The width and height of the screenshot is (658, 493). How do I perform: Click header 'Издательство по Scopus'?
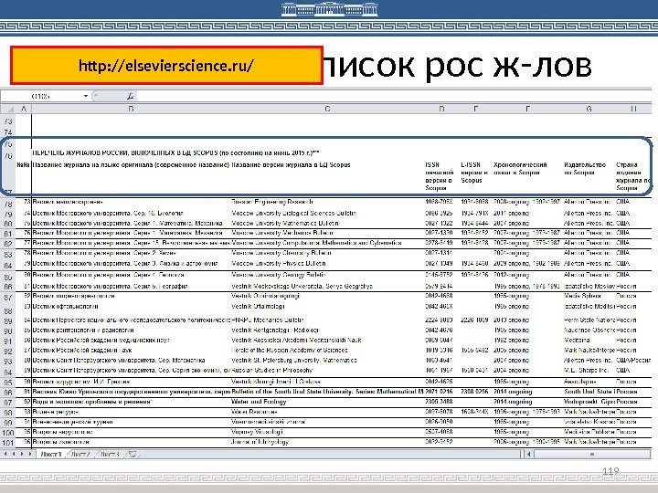point(585,169)
